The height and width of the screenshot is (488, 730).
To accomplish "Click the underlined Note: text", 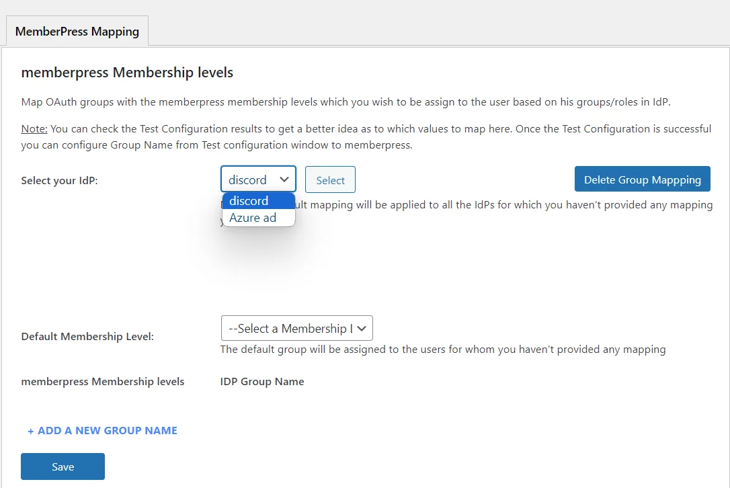I will (x=34, y=128).
